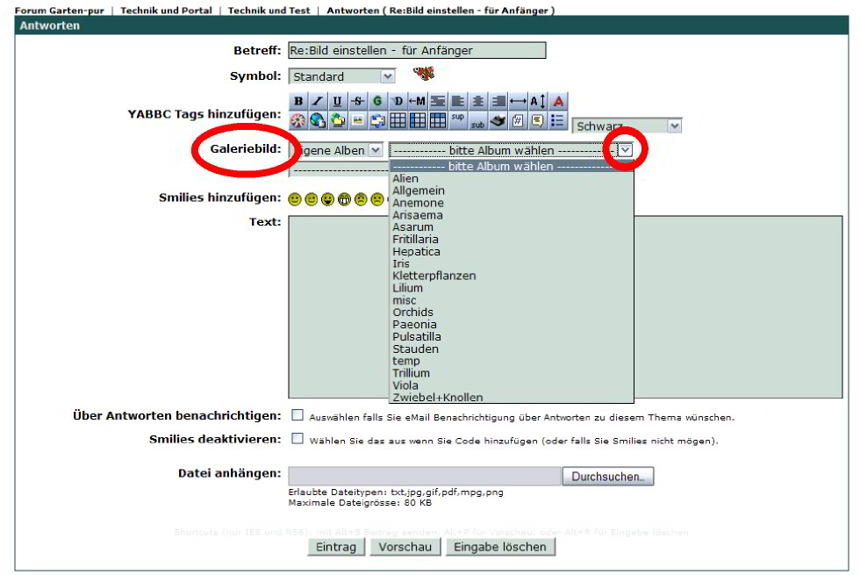Click into the Betreff subject field

(x=417, y=50)
